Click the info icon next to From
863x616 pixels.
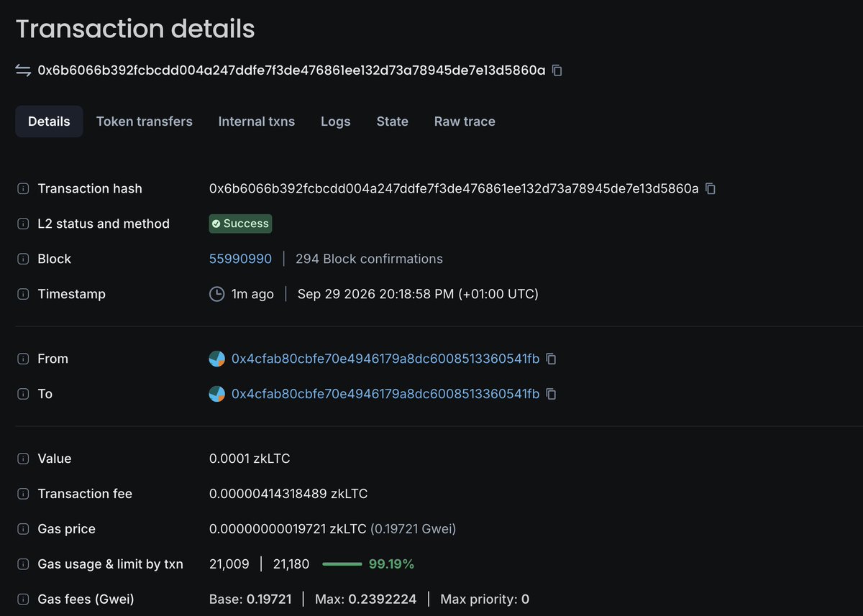pyautogui.click(x=23, y=359)
